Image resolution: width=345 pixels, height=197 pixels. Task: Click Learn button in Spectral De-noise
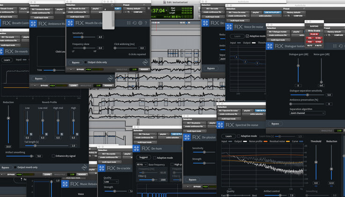[228, 136]
